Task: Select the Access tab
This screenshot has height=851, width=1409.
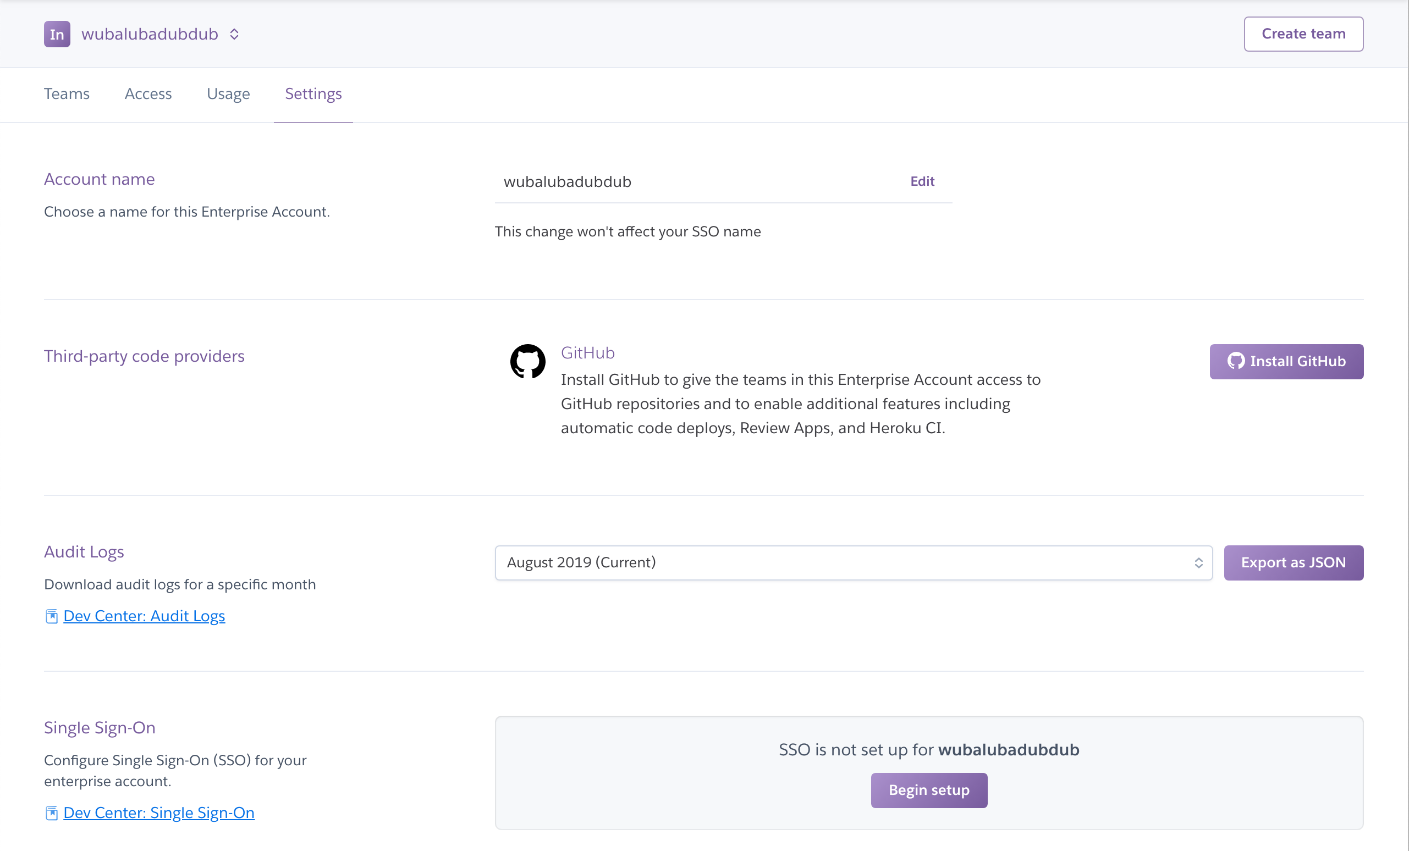Action: (x=149, y=92)
